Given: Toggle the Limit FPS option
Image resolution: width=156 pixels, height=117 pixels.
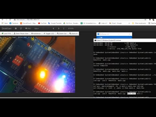Looking at the screenshot, I should click(6, 33).
